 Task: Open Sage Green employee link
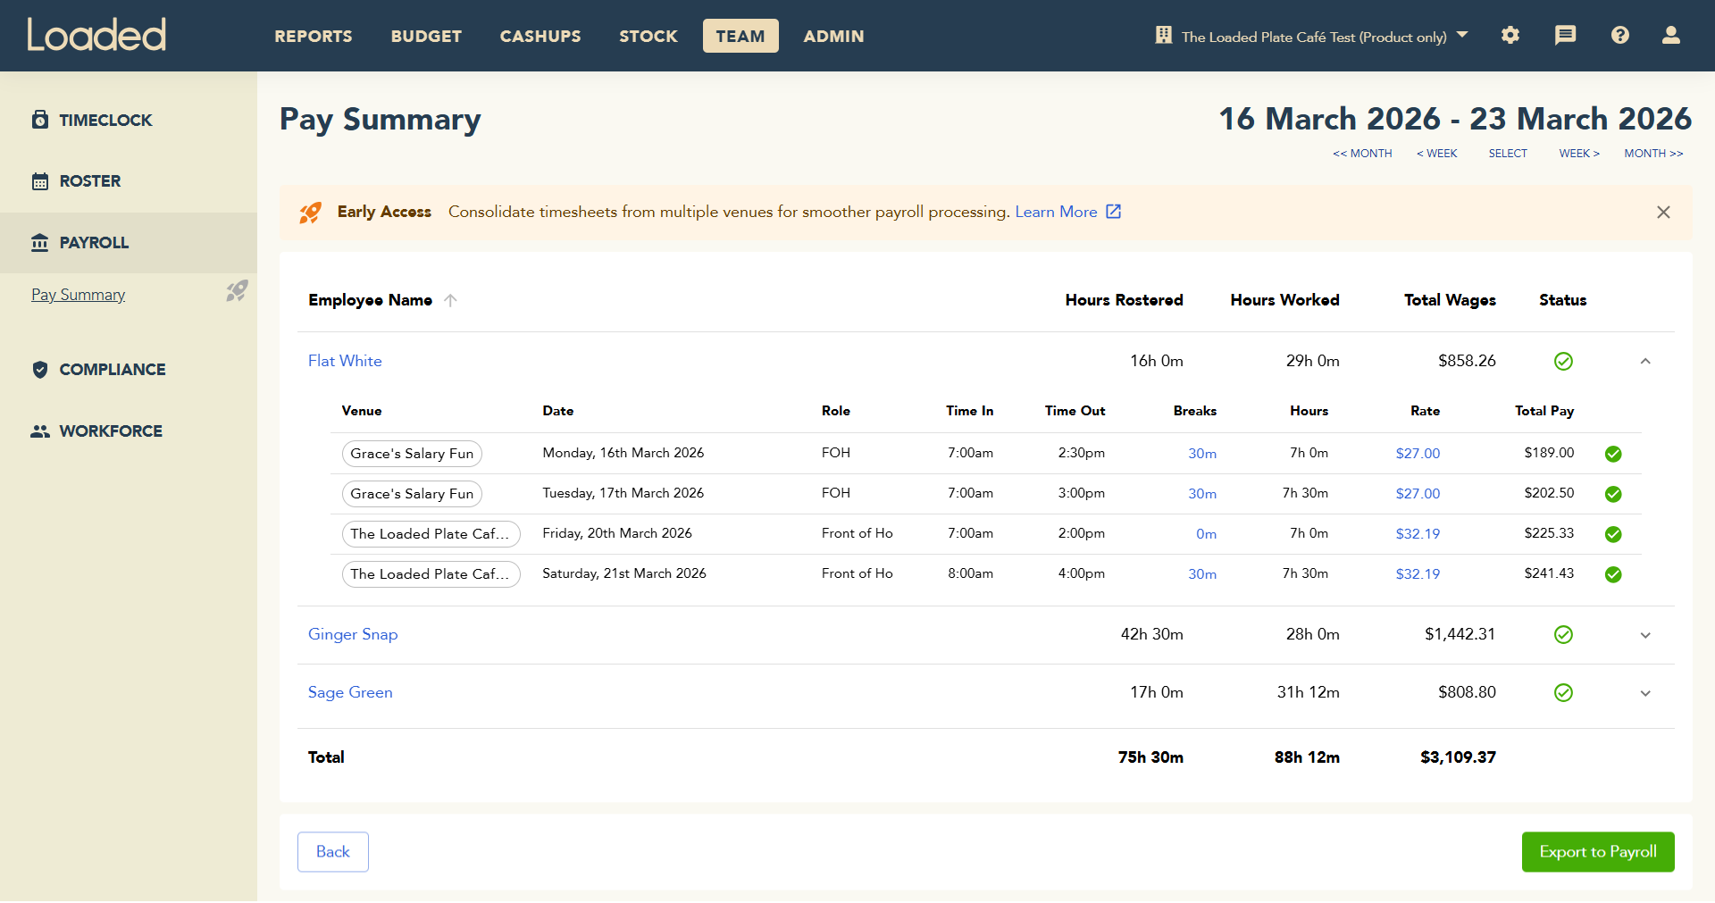coord(350,692)
